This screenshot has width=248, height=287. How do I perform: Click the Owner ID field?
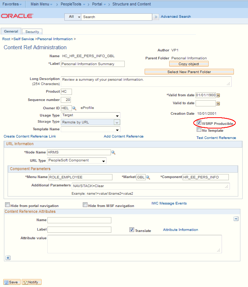click(x=66, y=108)
